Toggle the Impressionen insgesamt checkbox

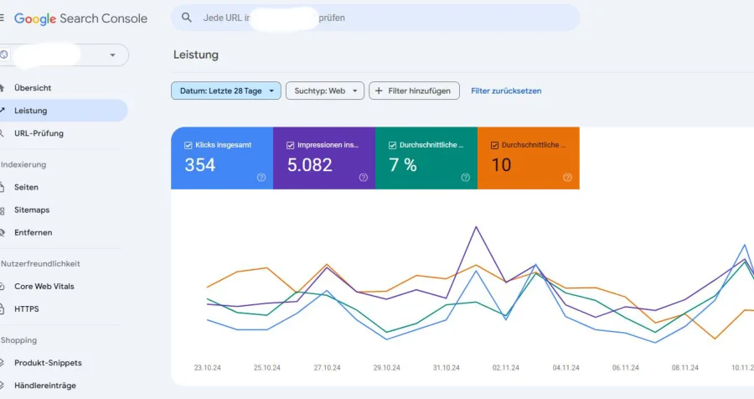tap(290, 145)
